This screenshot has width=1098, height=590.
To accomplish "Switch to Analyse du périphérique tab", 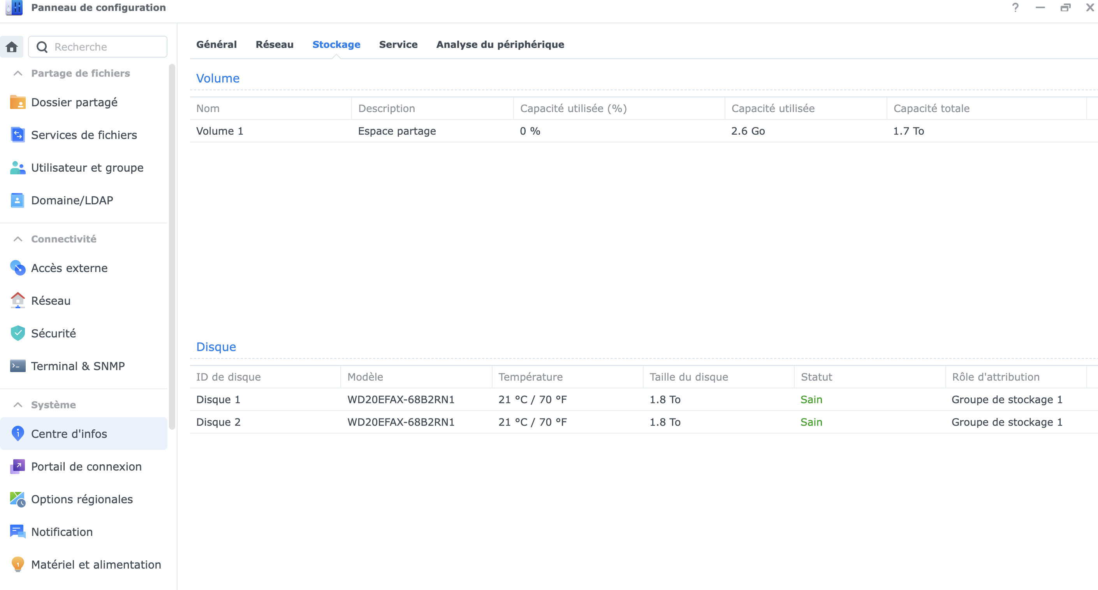I will (x=500, y=44).
